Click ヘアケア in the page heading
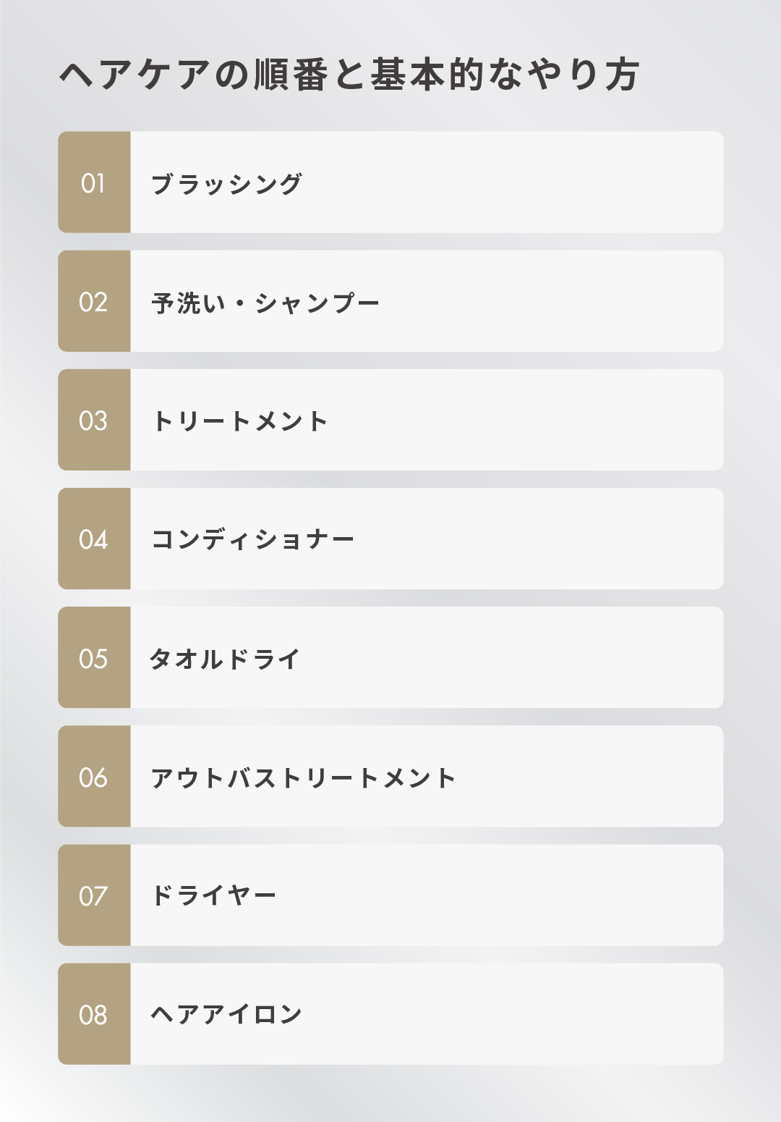 coord(135,75)
